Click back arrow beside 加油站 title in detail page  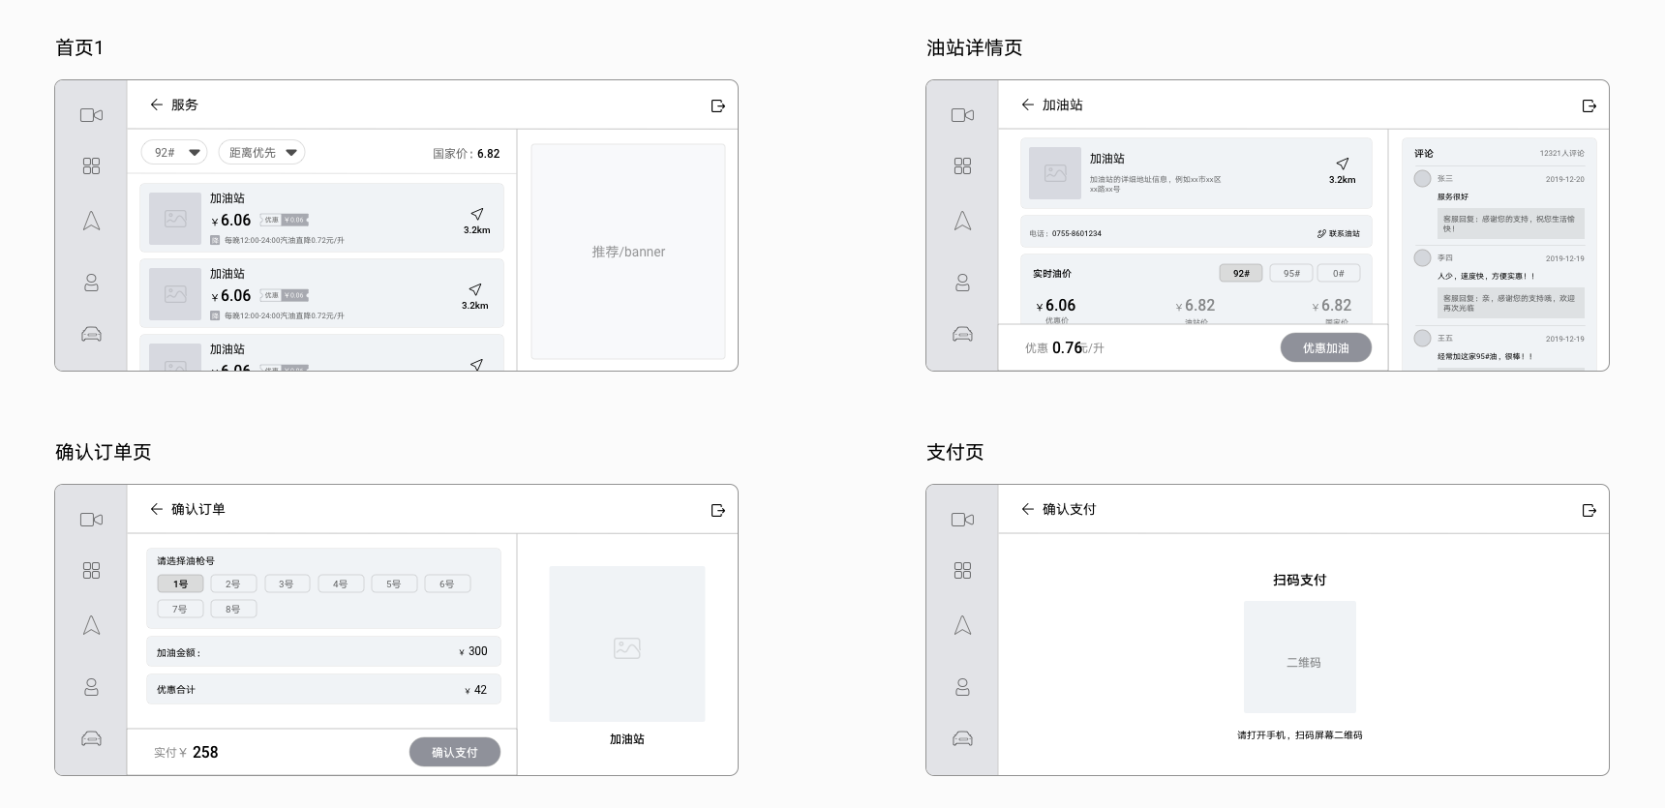[1027, 105]
